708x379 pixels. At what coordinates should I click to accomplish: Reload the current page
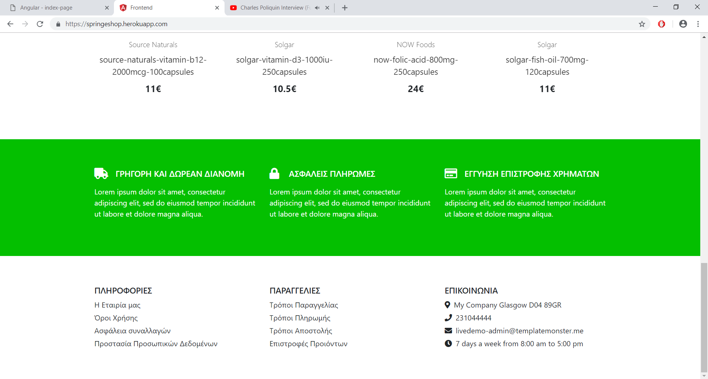click(x=40, y=24)
